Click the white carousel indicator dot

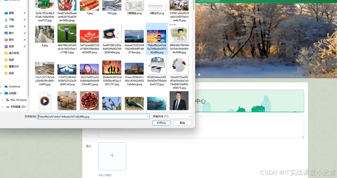(x=199, y=75)
